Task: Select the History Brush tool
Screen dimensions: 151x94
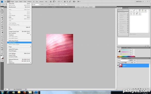Action: click(2, 28)
